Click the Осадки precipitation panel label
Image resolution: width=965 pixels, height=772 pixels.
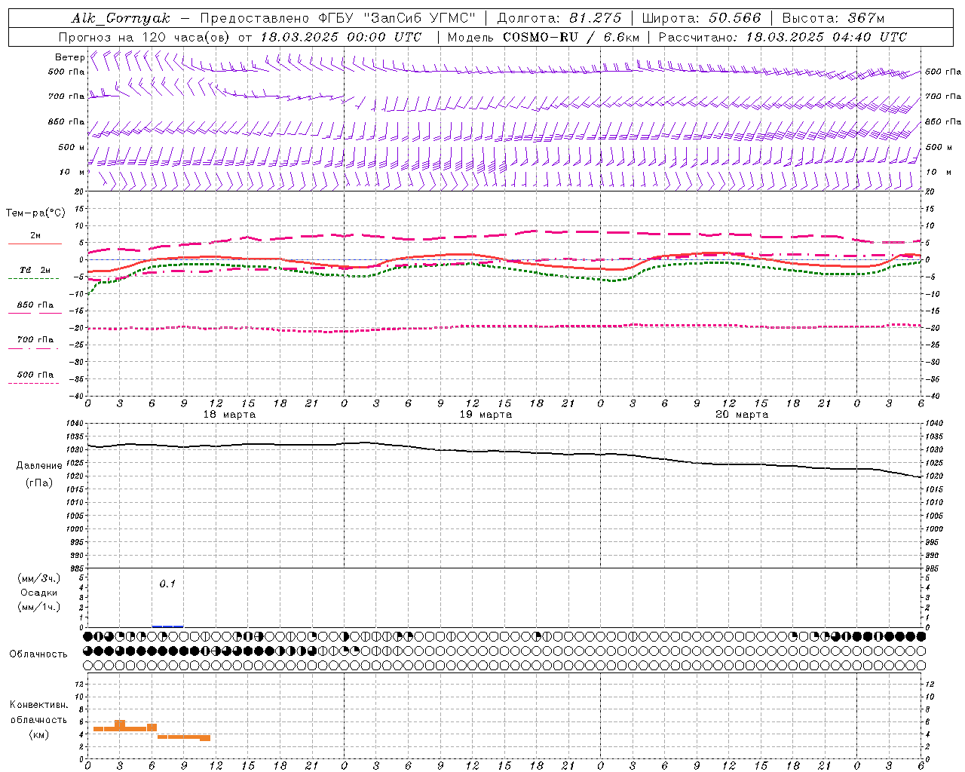[x=39, y=593]
